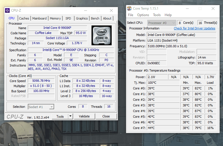Click the Platform value LGA 1151 (Socket H4)
Image resolution: width=223 pixels, height=146 pixels.
(181, 40)
